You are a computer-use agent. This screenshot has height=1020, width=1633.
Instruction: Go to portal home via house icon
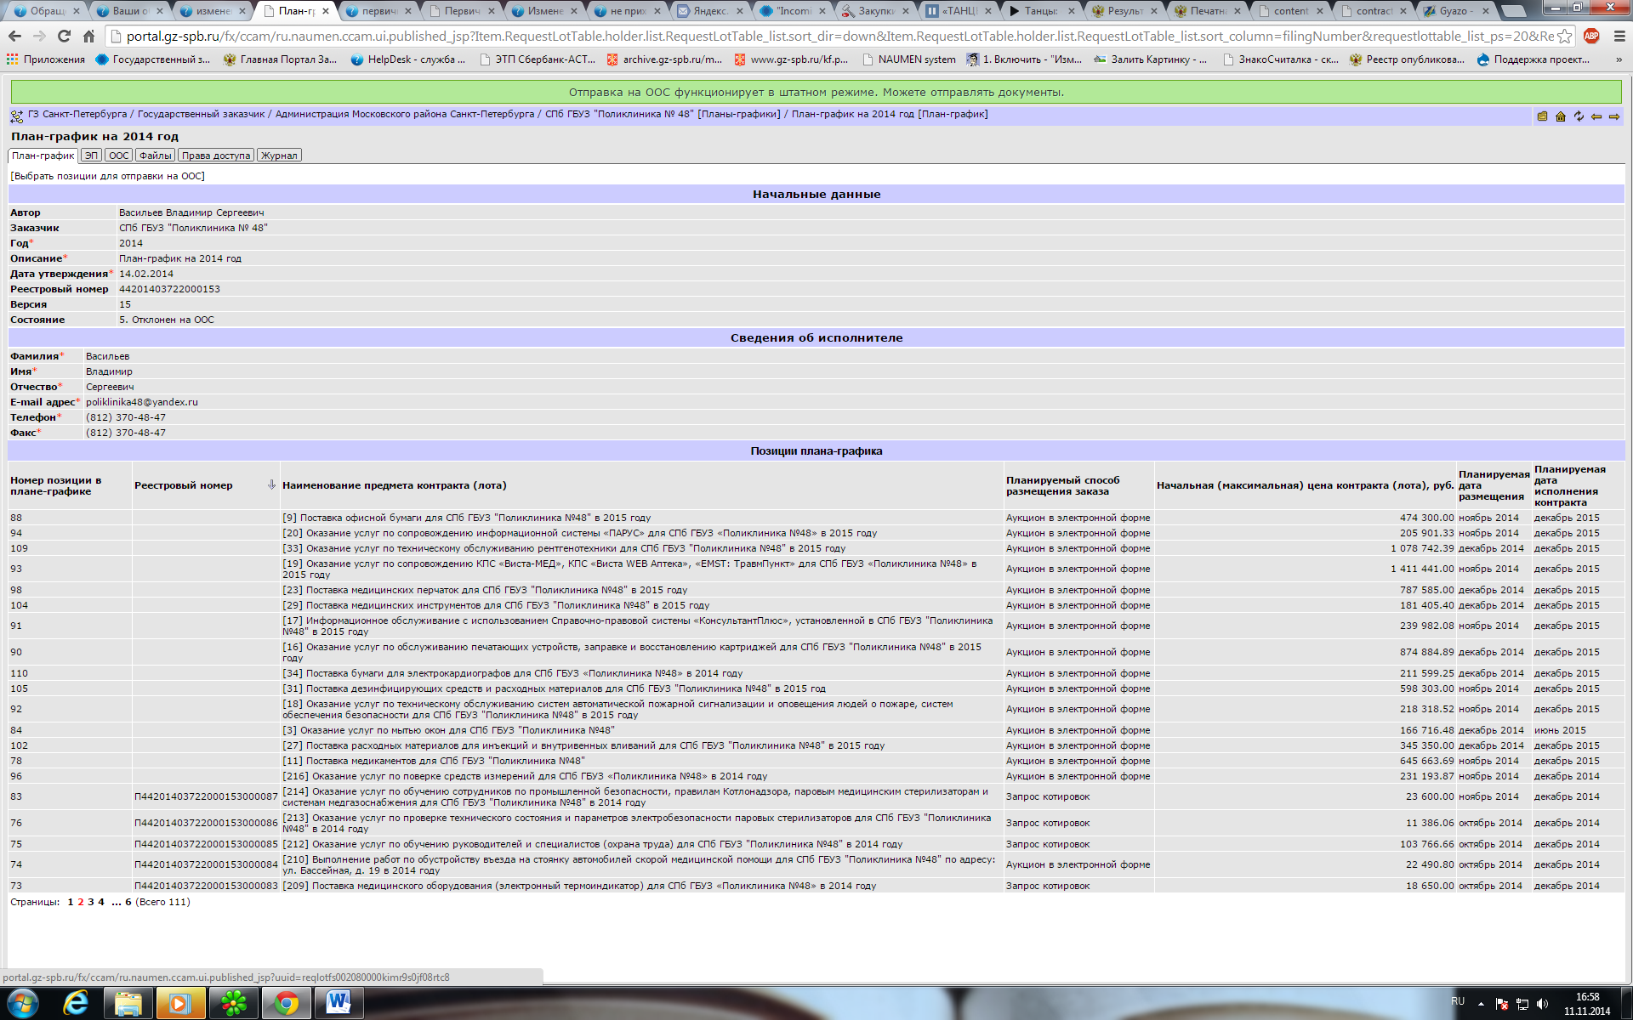pyautogui.click(x=1561, y=116)
